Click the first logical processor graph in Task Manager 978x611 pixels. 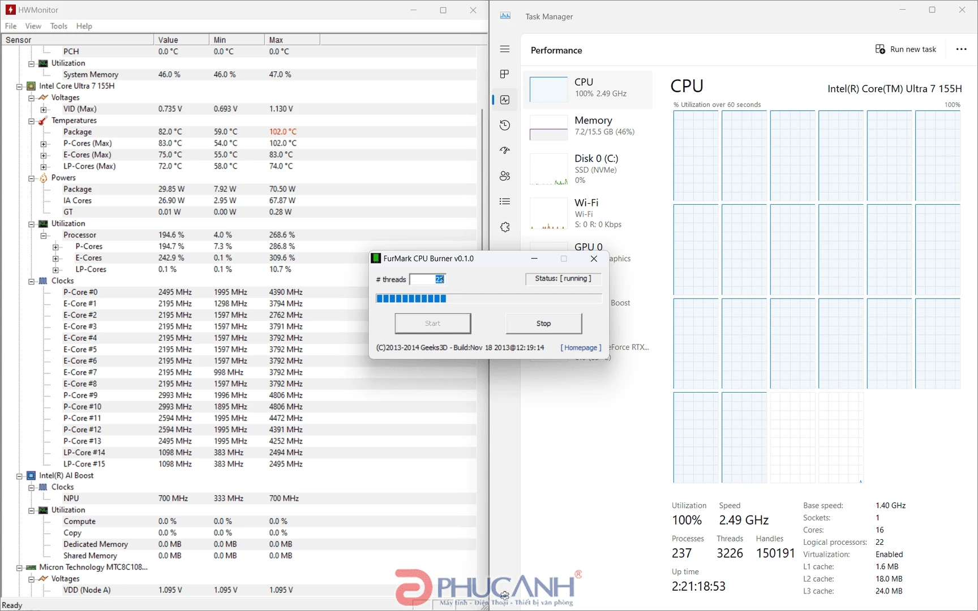click(x=696, y=156)
